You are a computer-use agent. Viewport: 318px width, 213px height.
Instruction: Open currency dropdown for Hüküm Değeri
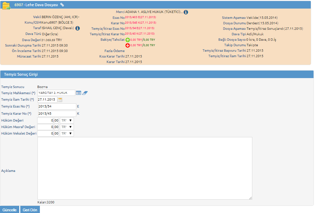click(x=67, y=121)
